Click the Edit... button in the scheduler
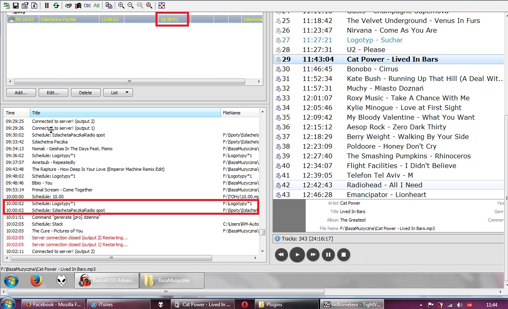Viewport: 508px width, 309px height. click(x=53, y=93)
